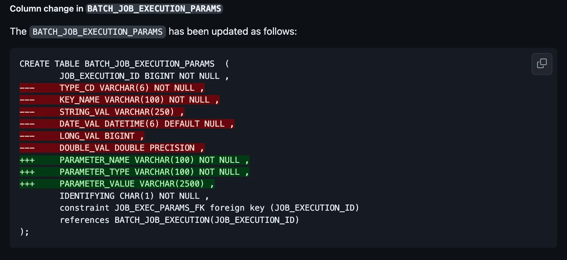Click the removed DATE_VAL DATETIME(6) line
The width and height of the screenshot is (567, 260).
tap(127, 124)
